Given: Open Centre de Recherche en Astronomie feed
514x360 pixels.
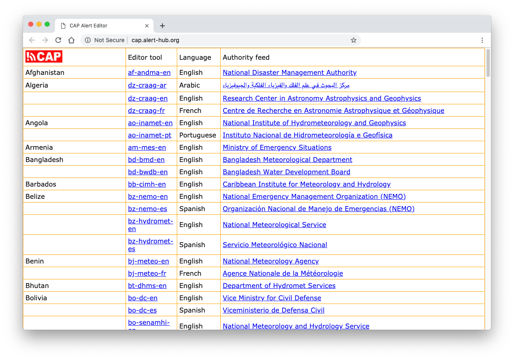Looking at the screenshot, I should [x=334, y=110].
